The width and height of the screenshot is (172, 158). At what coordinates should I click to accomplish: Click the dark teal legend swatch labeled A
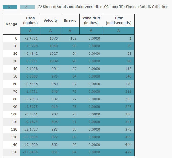pyautogui.click(x=10, y=7)
